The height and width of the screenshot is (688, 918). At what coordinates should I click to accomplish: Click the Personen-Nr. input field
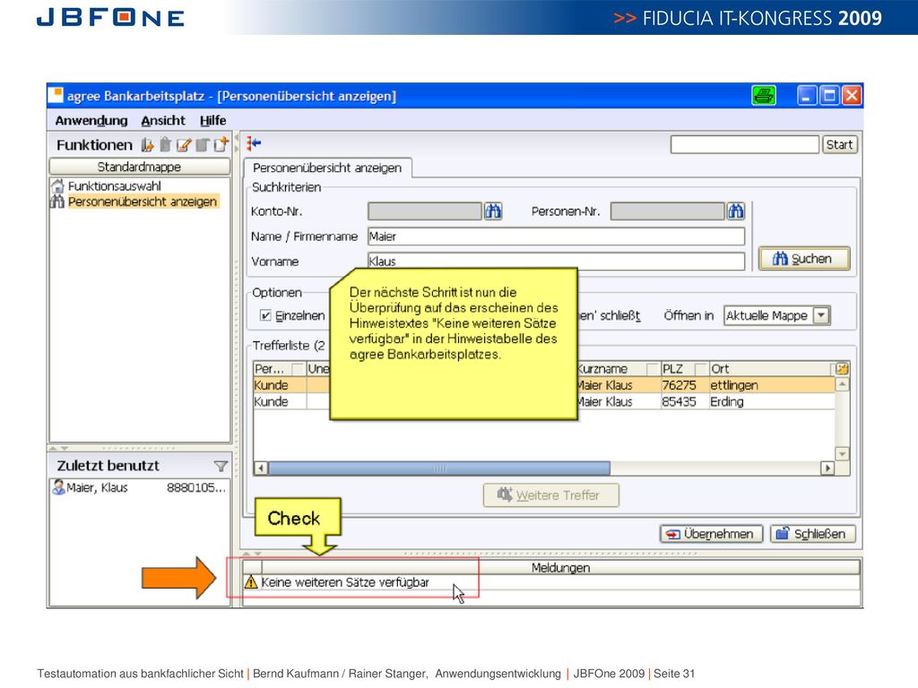(x=667, y=211)
